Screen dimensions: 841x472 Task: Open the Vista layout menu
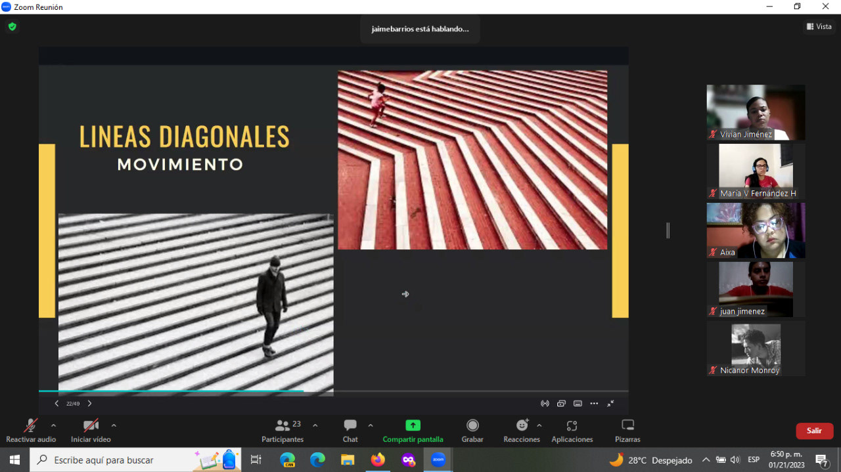(x=819, y=26)
